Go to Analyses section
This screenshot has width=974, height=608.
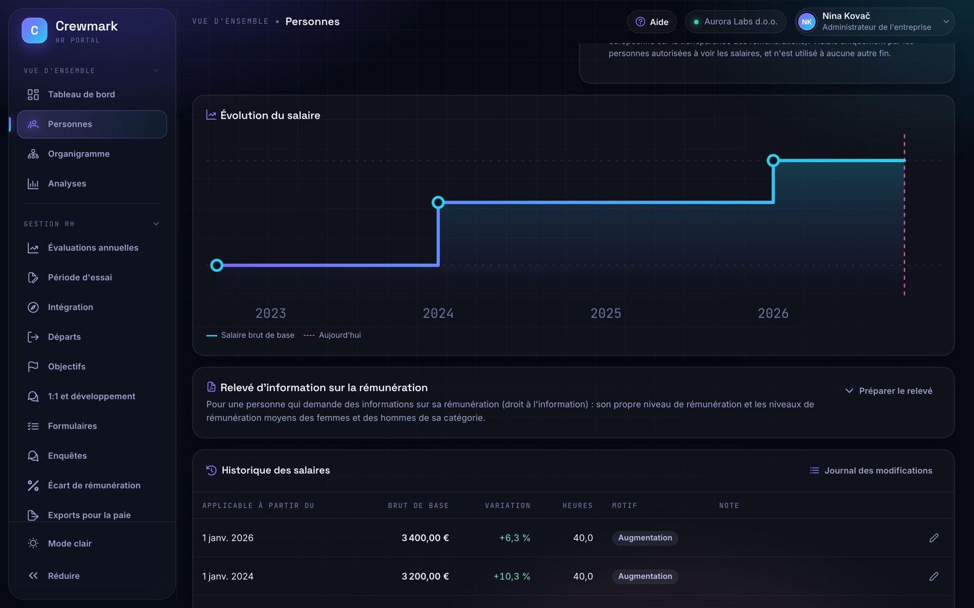(x=92, y=183)
